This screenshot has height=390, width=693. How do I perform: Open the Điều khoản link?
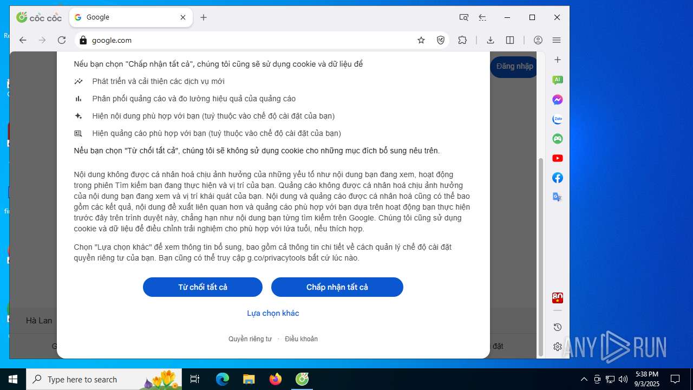coord(301,339)
